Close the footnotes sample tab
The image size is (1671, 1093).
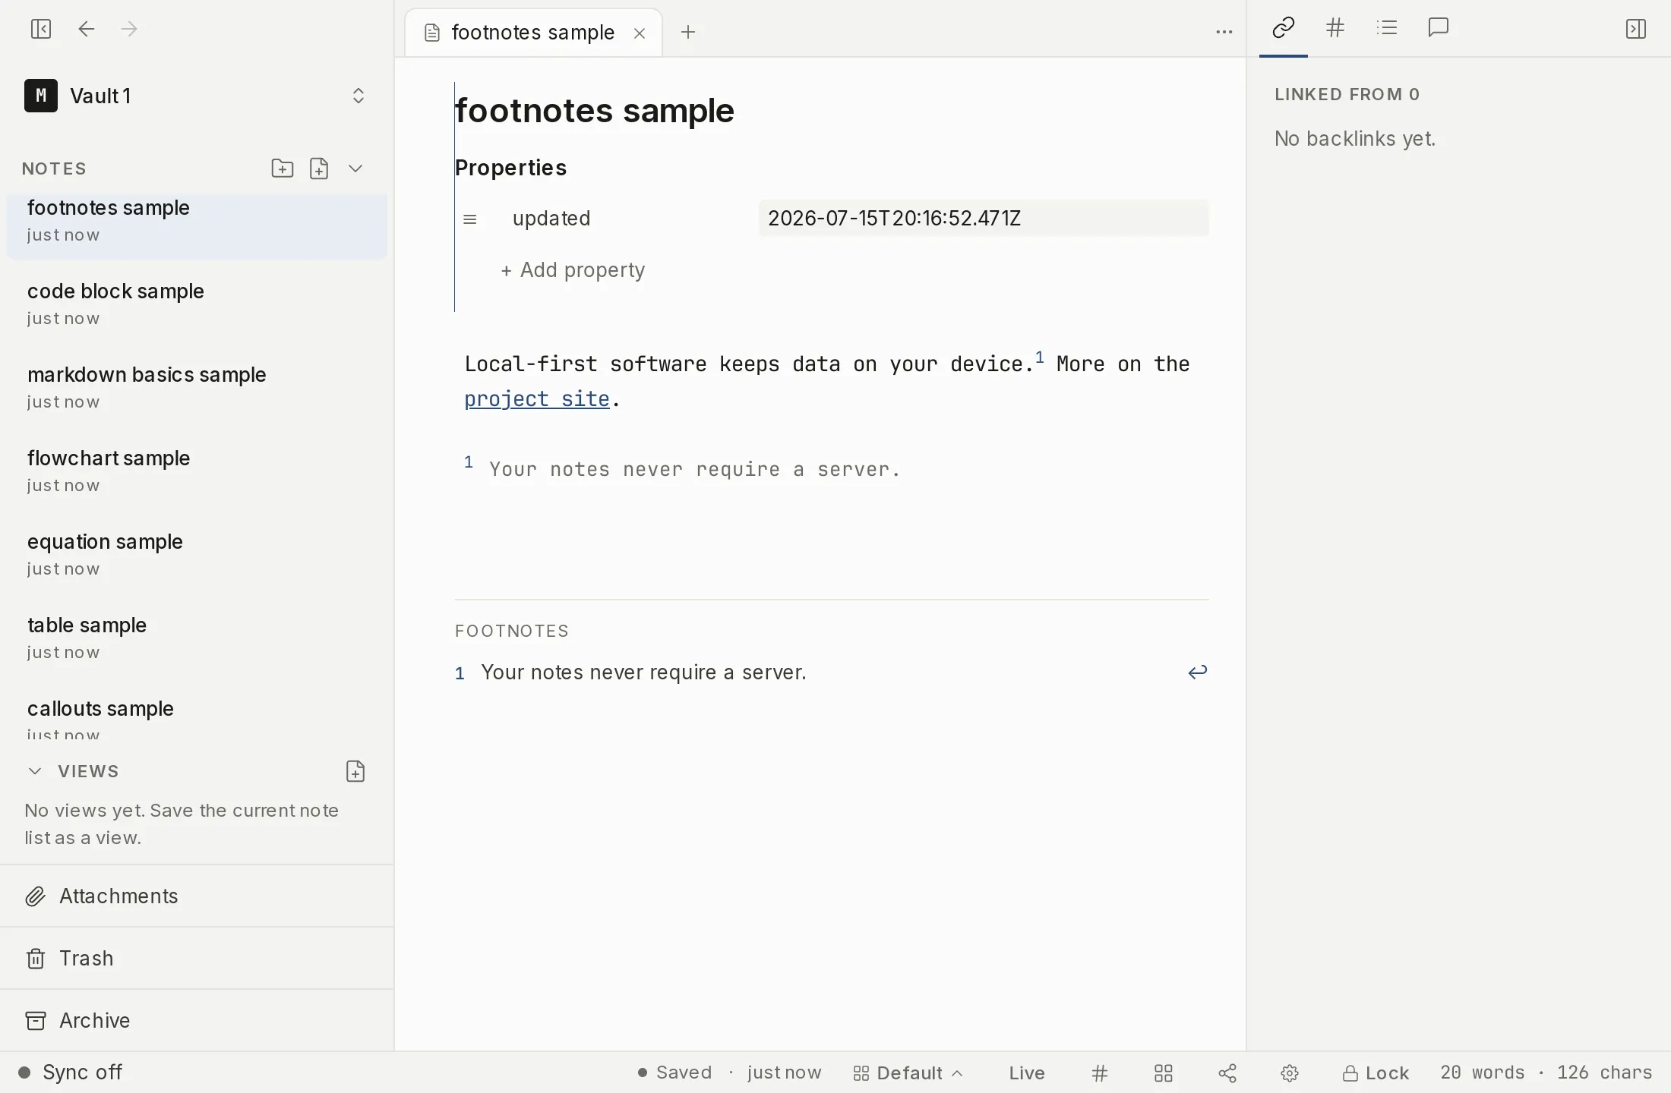(x=640, y=33)
